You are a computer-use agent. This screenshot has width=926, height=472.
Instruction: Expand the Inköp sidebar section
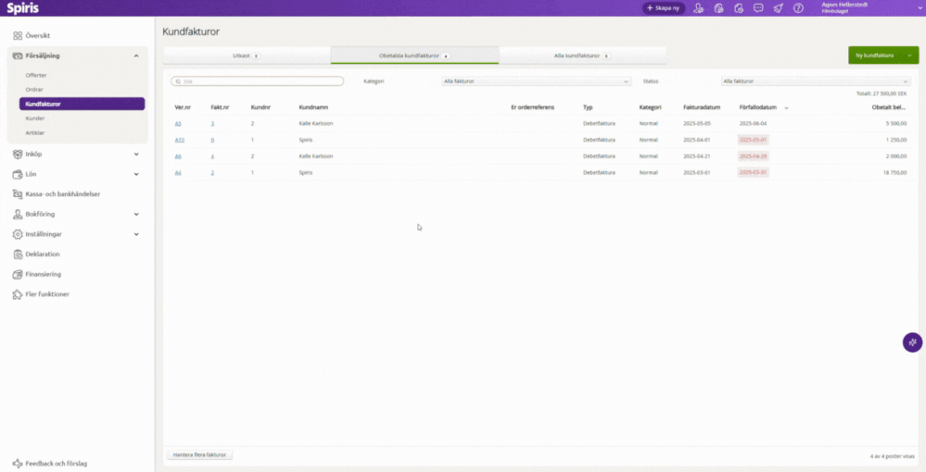tap(136, 154)
